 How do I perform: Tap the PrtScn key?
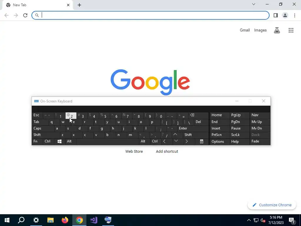[220, 135]
